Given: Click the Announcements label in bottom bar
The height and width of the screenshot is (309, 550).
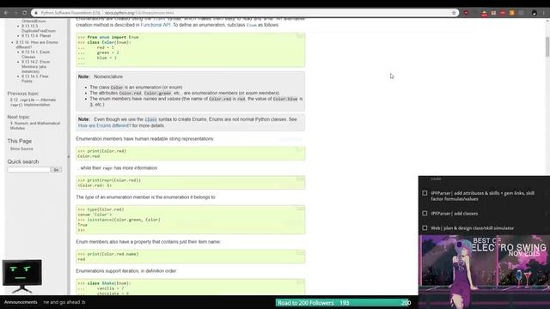Looking at the screenshot, I should point(21,302).
